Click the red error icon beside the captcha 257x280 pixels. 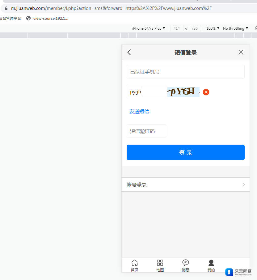point(206,92)
